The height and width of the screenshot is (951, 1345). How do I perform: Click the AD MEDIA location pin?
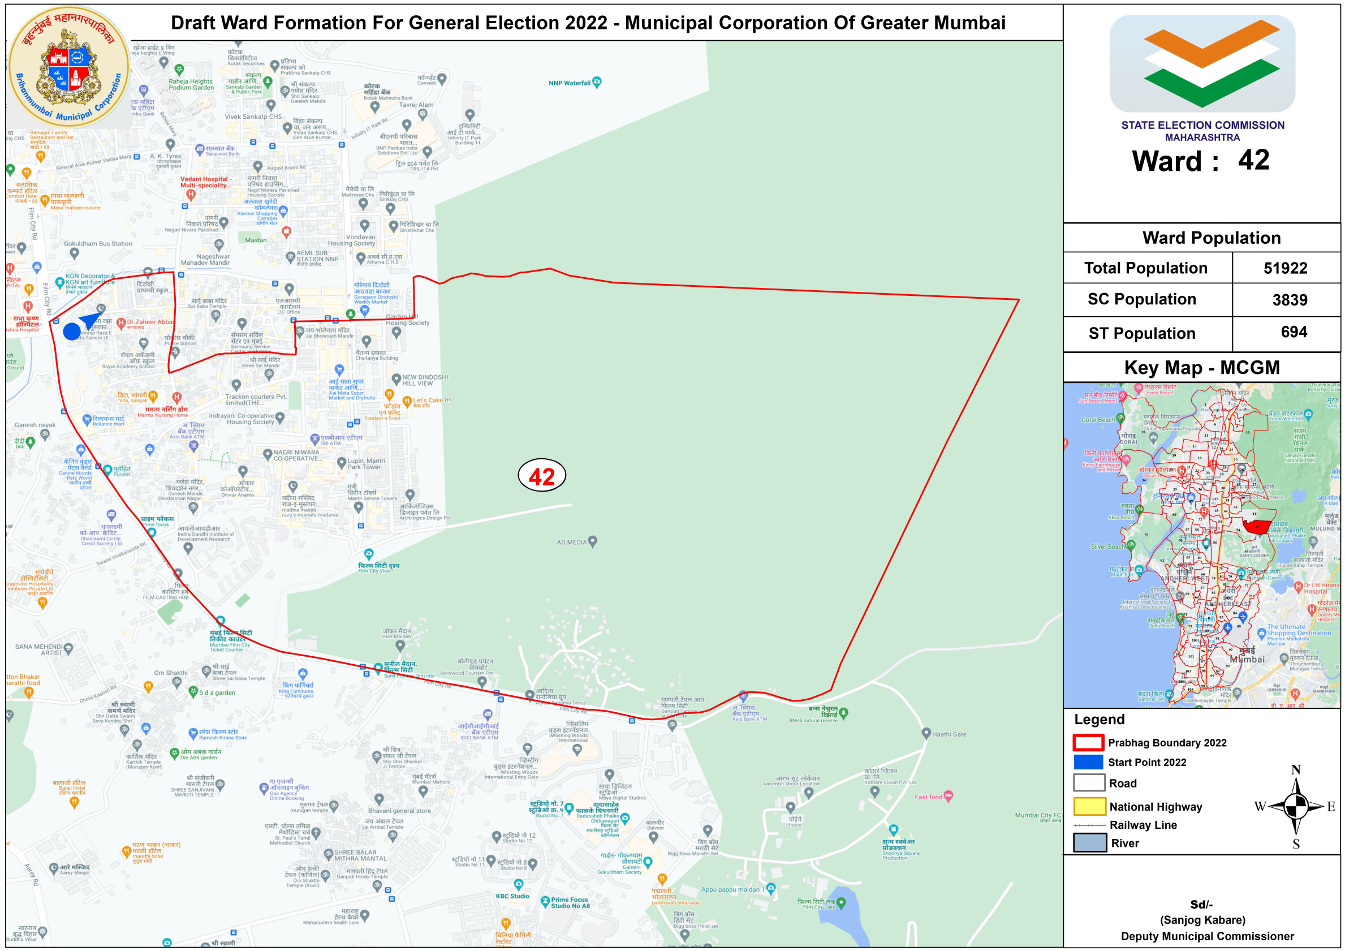593,541
